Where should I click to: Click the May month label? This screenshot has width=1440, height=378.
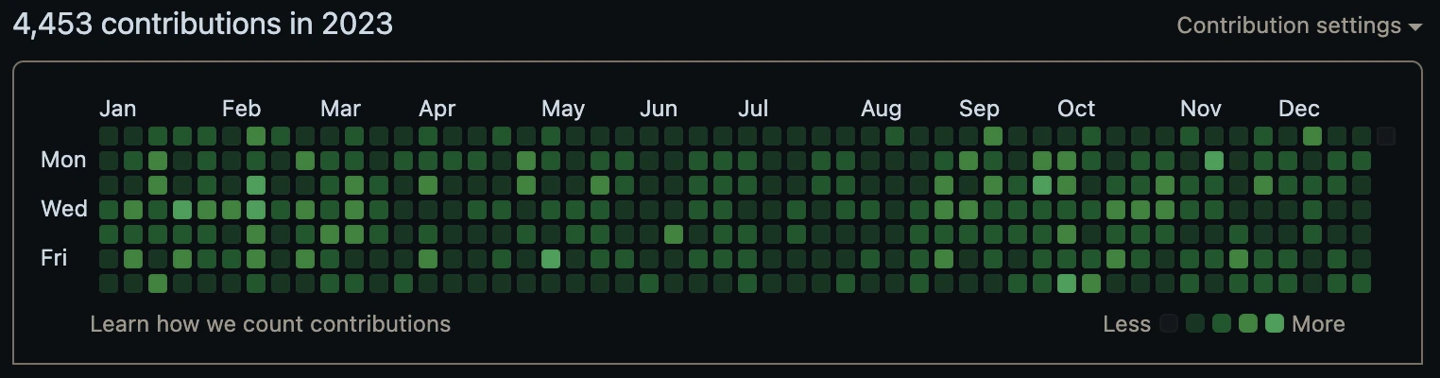click(563, 110)
